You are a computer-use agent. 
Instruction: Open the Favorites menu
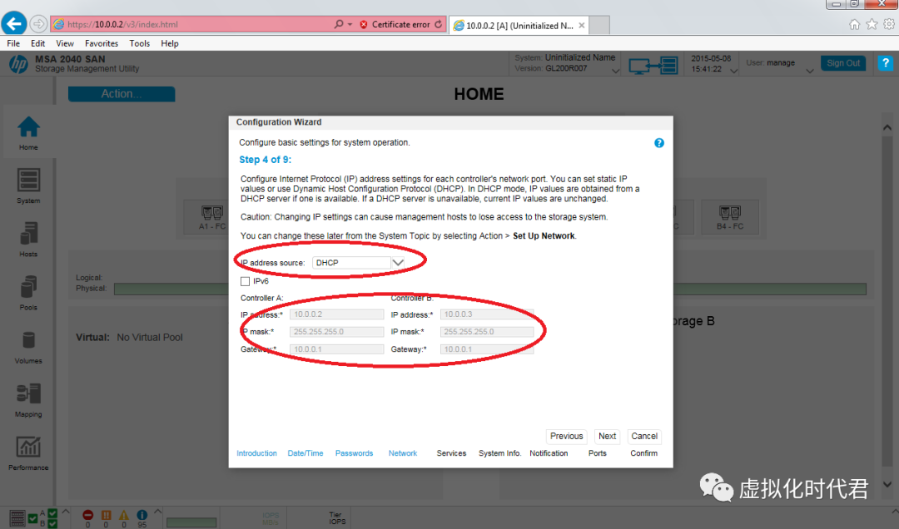coord(102,43)
